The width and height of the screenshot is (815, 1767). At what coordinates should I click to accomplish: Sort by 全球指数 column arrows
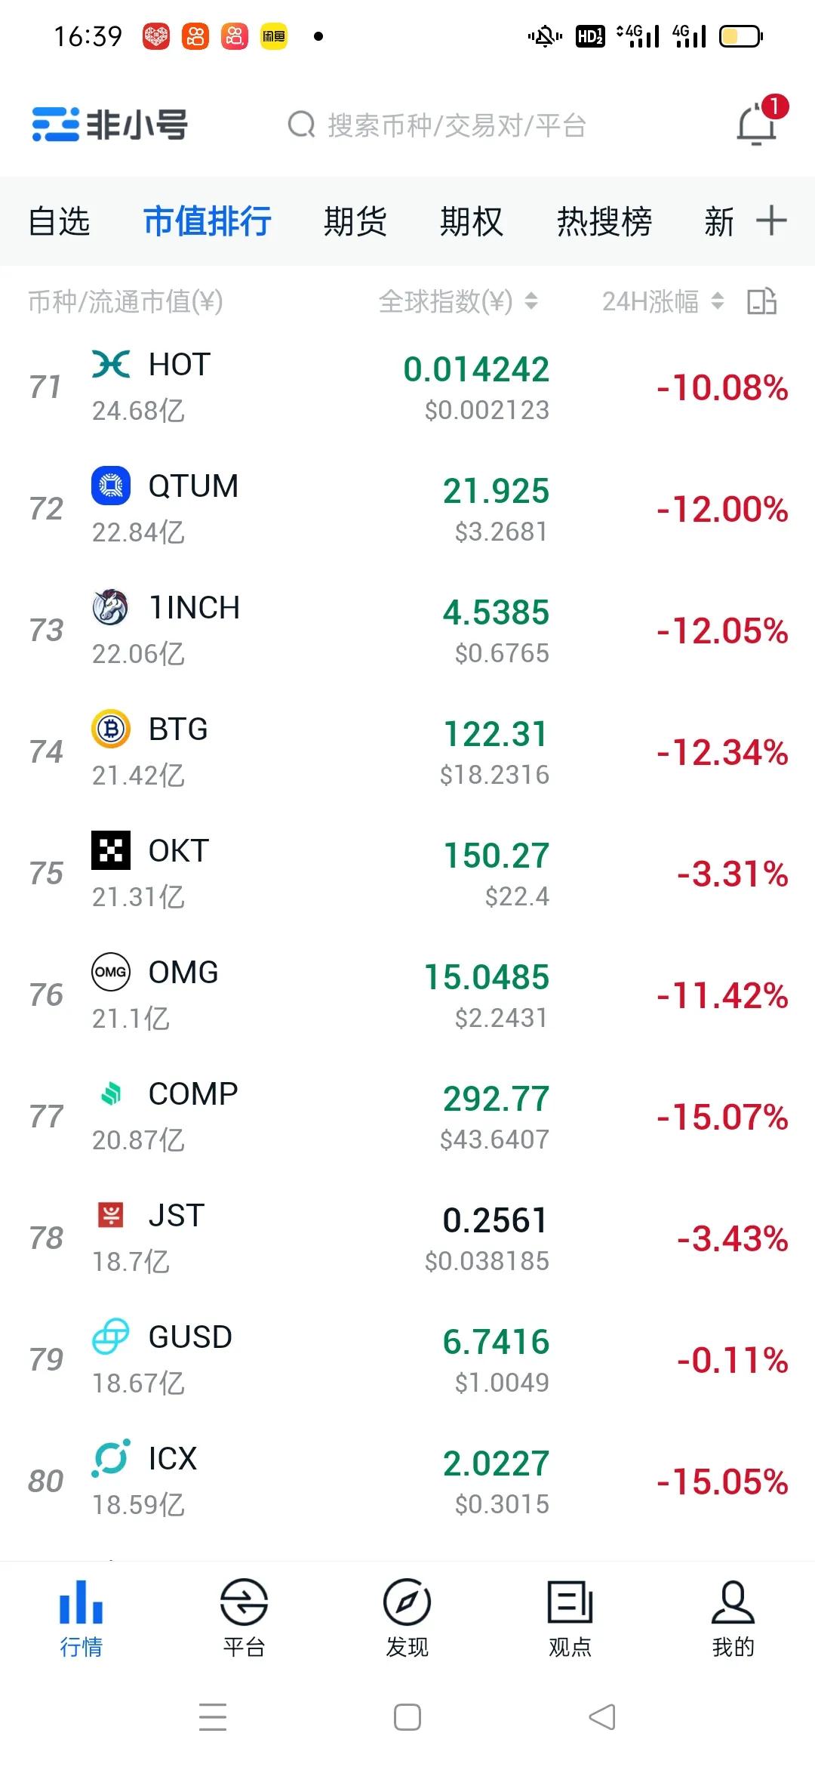(x=531, y=301)
